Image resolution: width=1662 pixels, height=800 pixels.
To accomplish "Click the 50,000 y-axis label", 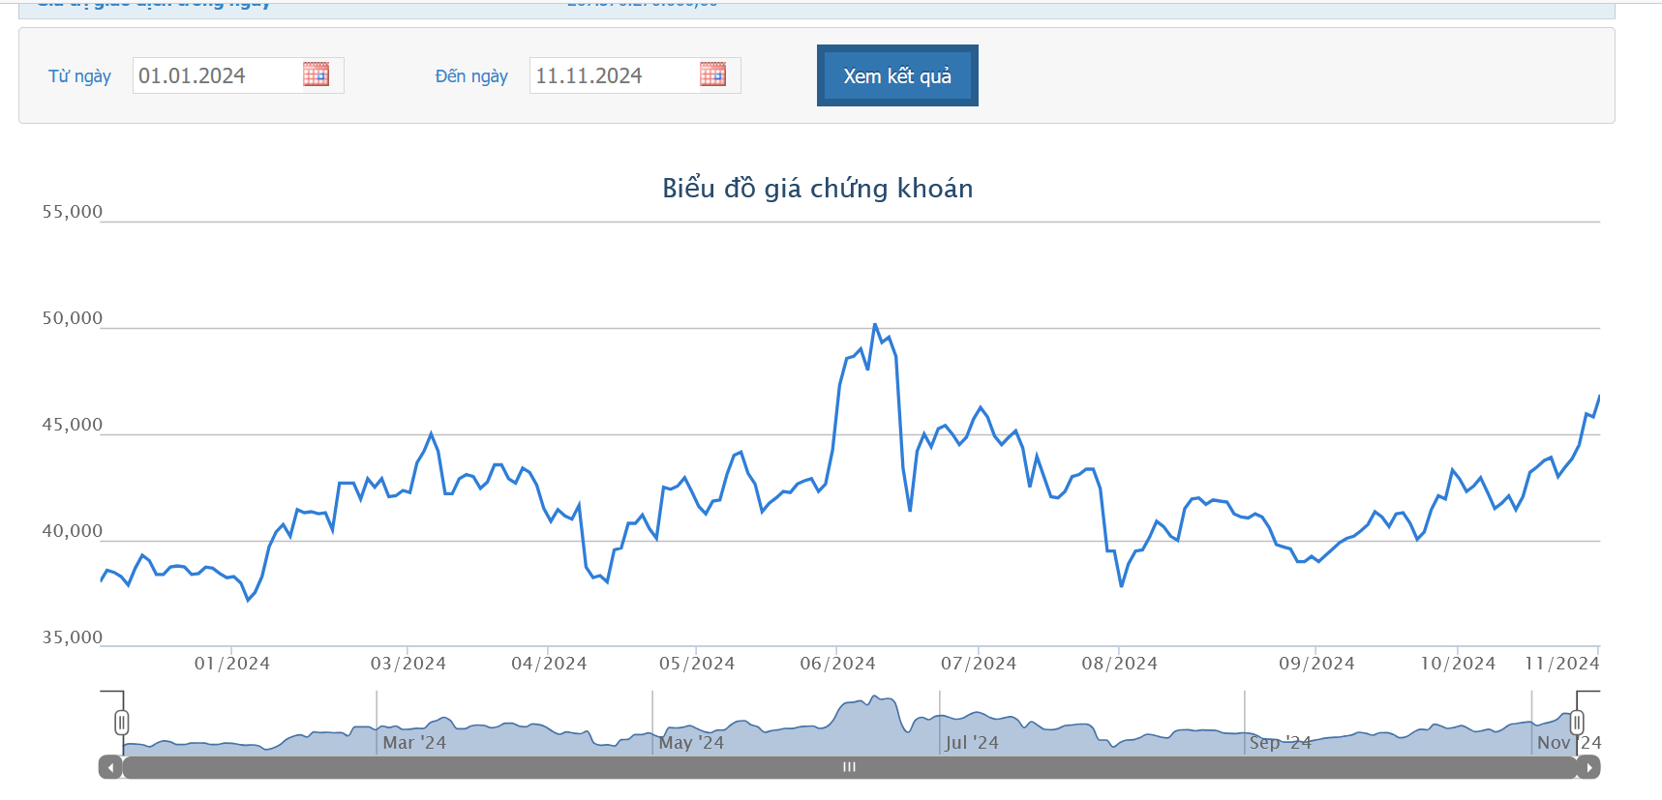I will pos(72,318).
